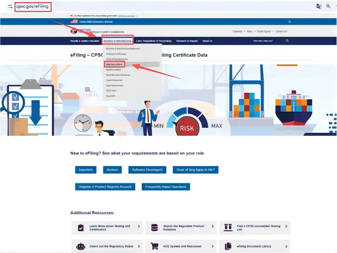337x253 pixels.
Task: Click 'Does eFiling Apply to Me?' button
Action: tap(195, 170)
